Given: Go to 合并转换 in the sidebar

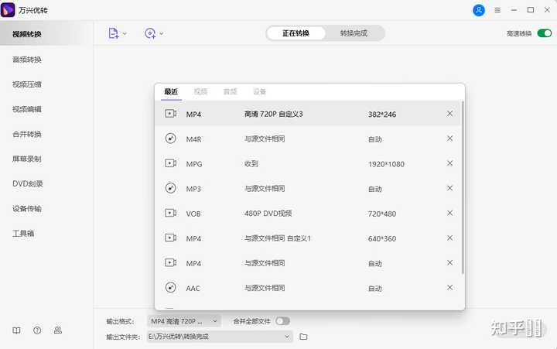Looking at the screenshot, I should (x=27, y=134).
